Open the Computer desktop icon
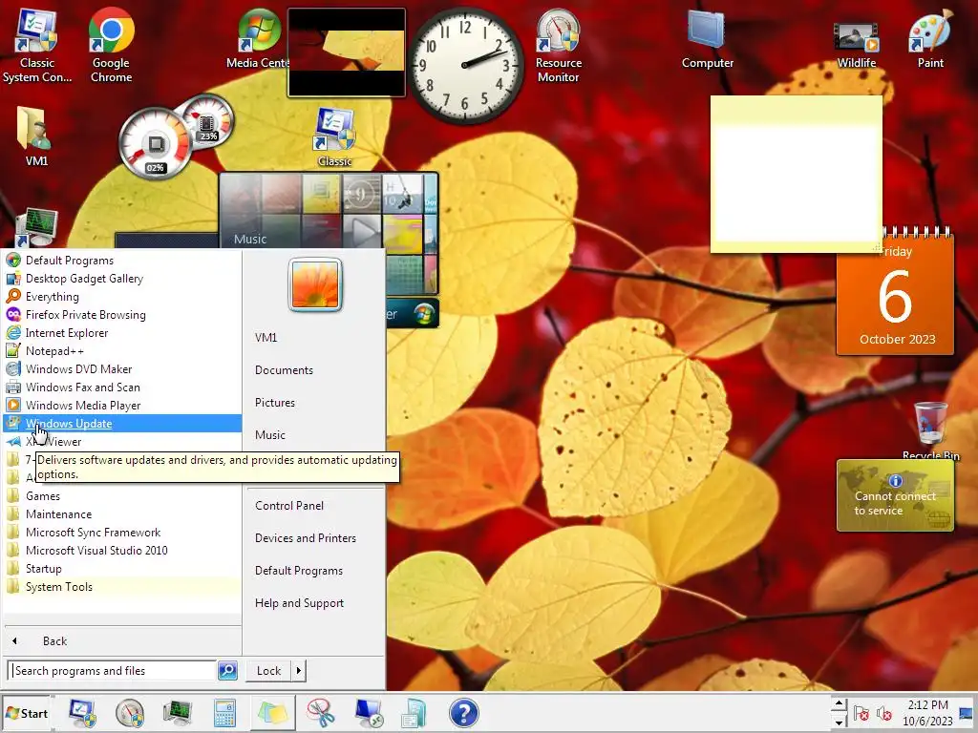This screenshot has width=978, height=733. click(708, 38)
